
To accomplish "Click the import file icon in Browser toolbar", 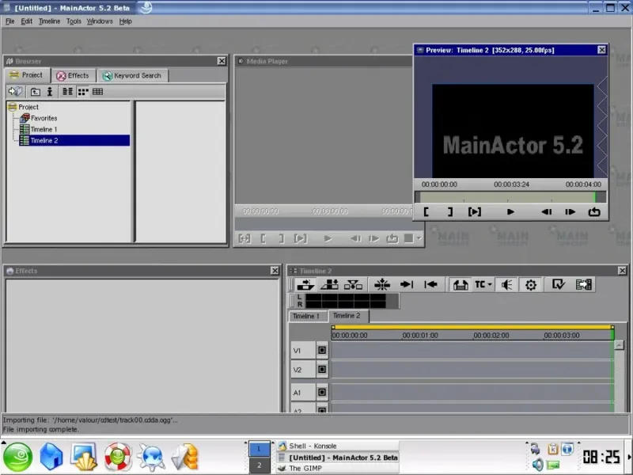I will point(15,92).
